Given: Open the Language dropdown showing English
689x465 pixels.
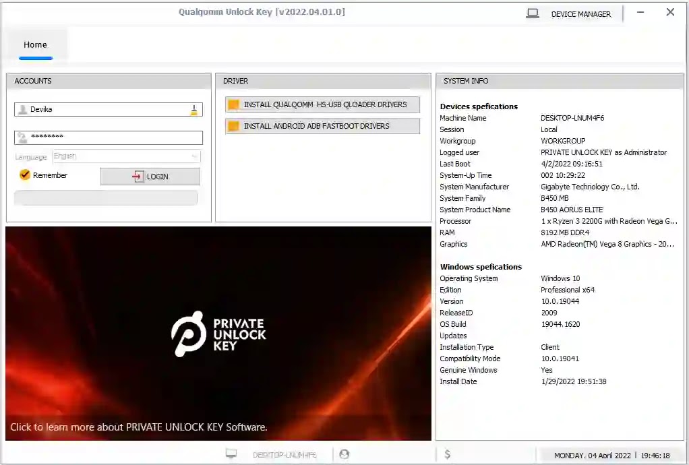Looking at the screenshot, I should 127,156.
